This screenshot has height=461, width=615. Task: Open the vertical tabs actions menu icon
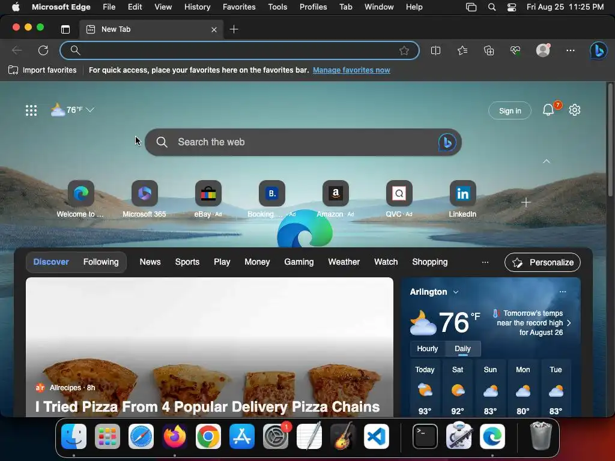pyautogui.click(x=65, y=29)
